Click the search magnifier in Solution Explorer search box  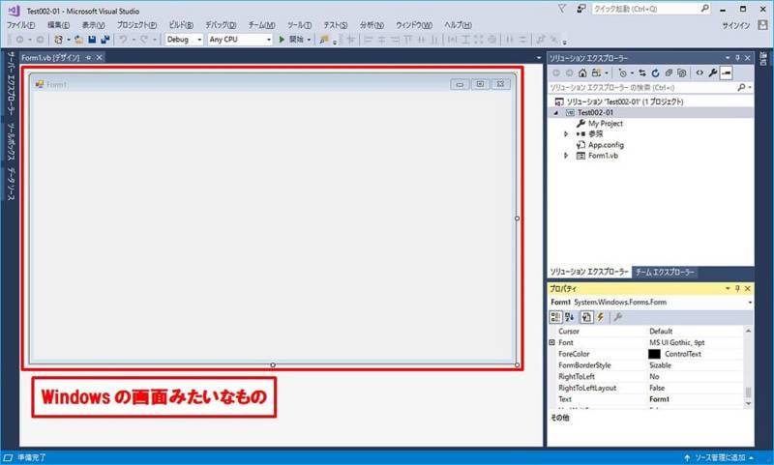(741, 87)
